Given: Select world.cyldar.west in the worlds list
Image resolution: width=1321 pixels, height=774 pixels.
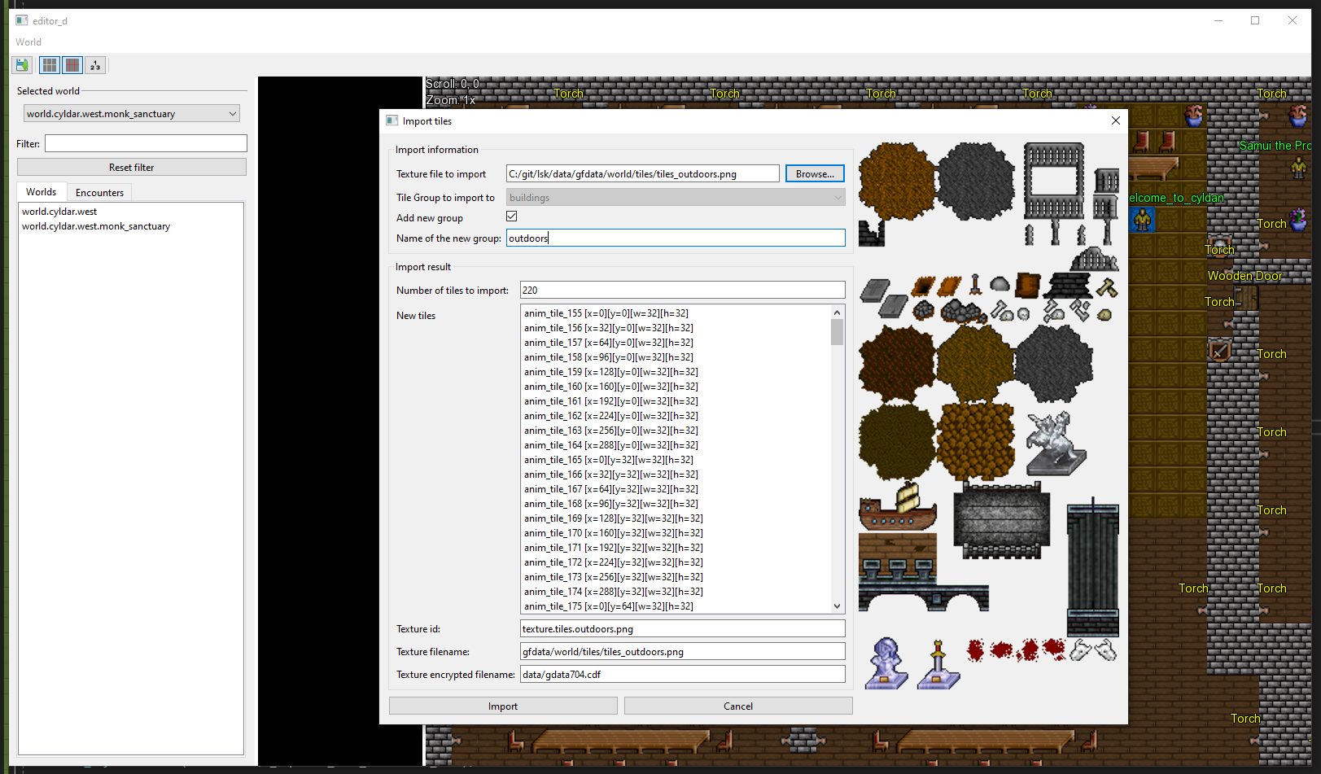Looking at the screenshot, I should 59,212.
